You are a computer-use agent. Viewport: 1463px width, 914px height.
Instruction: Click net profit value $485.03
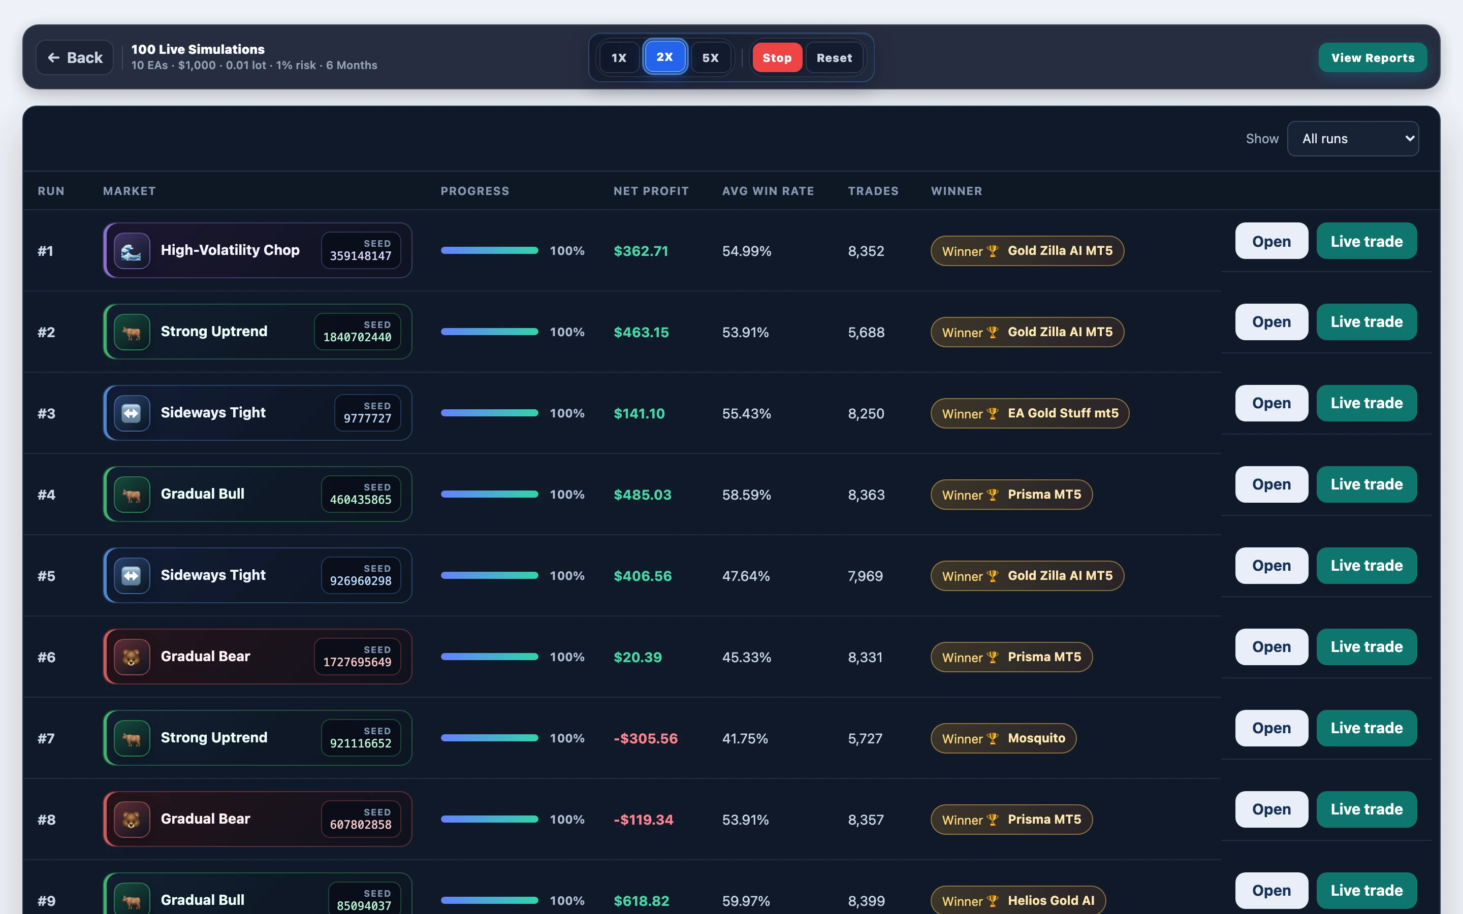click(643, 495)
